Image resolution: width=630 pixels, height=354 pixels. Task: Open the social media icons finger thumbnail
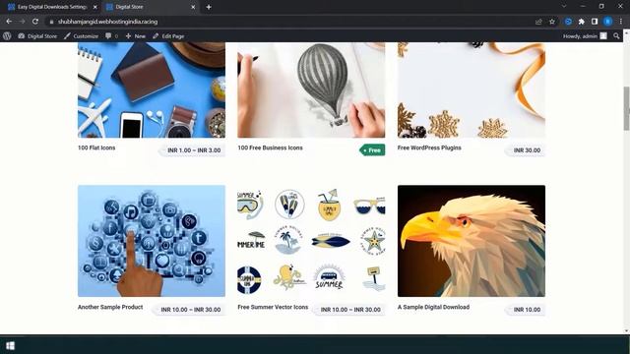pyautogui.click(x=152, y=241)
